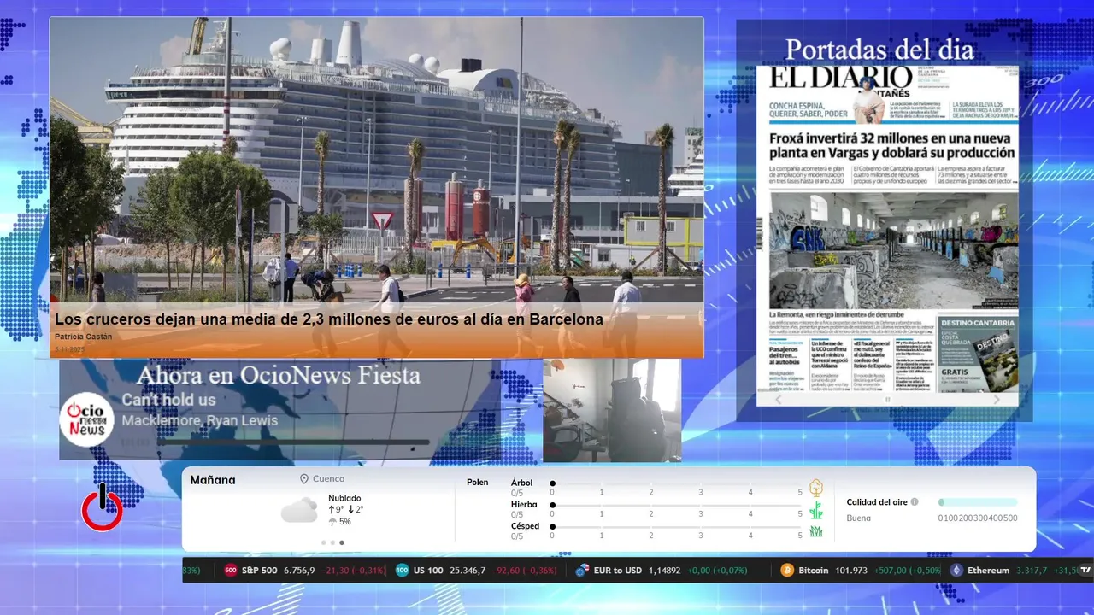This screenshot has width=1094, height=615.
Task: Click the webcam room video thumbnail
Action: pyautogui.click(x=612, y=410)
